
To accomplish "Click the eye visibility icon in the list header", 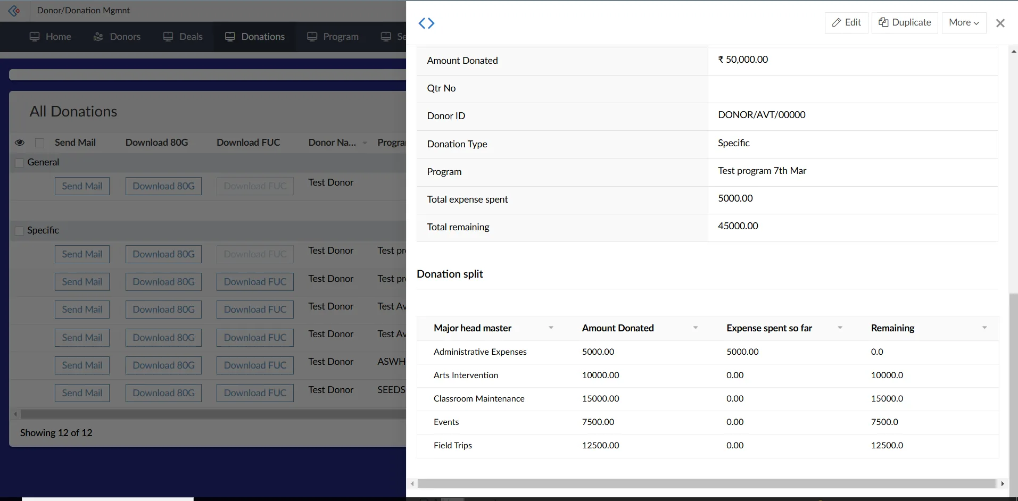I will [20, 143].
